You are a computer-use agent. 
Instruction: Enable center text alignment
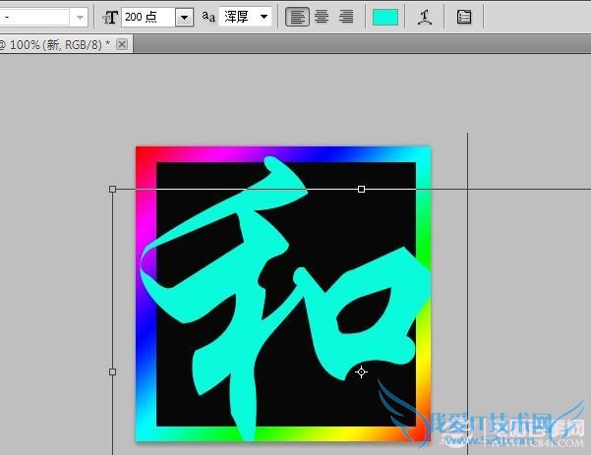point(321,17)
